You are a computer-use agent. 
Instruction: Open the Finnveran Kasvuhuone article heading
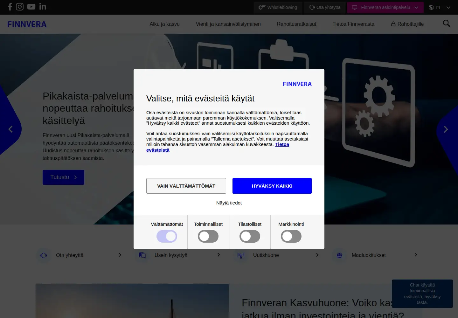[x=323, y=308]
